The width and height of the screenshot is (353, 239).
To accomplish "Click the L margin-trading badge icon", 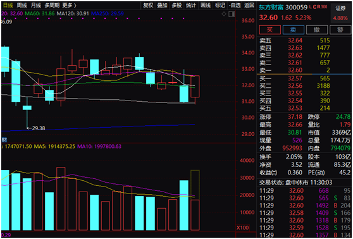I will click(311, 7).
